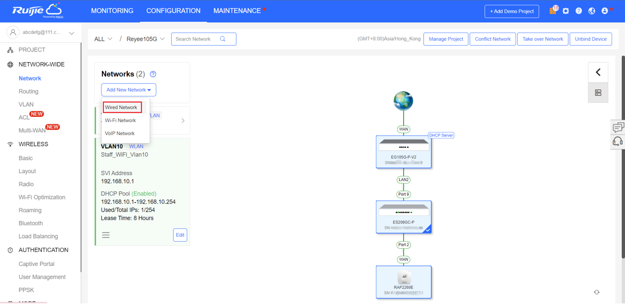Open the VLAN10 card hamburger menu icon
This screenshot has height=305, width=625.
106,235
